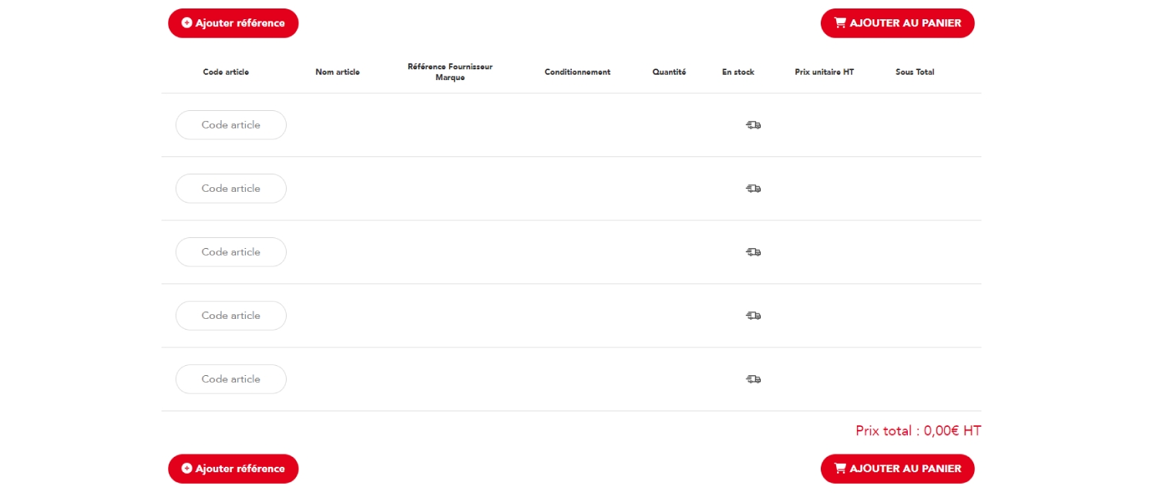Focus the first row Code article input field

click(x=231, y=125)
